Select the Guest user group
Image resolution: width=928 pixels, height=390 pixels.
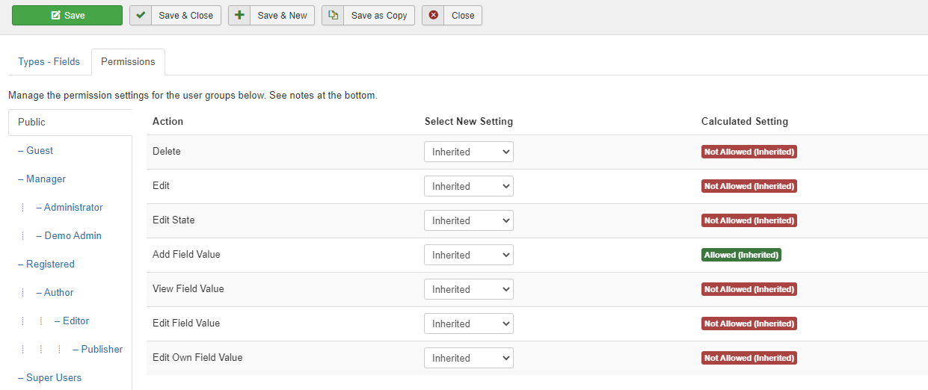click(x=40, y=151)
